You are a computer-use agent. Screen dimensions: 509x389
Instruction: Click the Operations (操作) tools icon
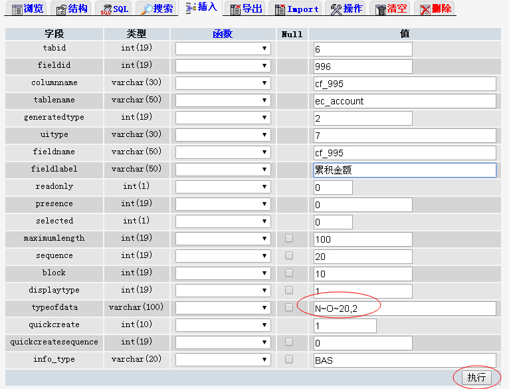click(x=336, y=10)
